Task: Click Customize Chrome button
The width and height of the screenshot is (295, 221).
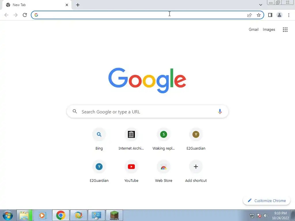Action: pos(266,201)
